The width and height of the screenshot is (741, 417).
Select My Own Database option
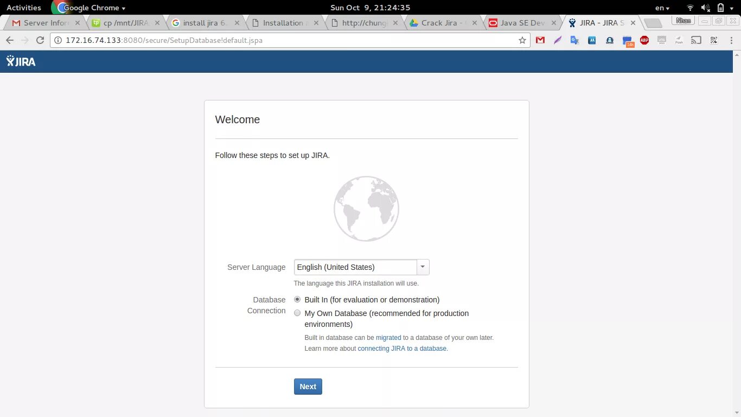[x=297, y=313]
